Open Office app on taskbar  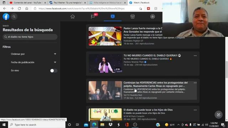(x=127, y=125)
